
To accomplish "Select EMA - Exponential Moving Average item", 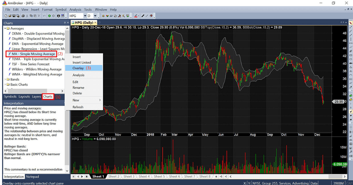I will click(38, 44).
